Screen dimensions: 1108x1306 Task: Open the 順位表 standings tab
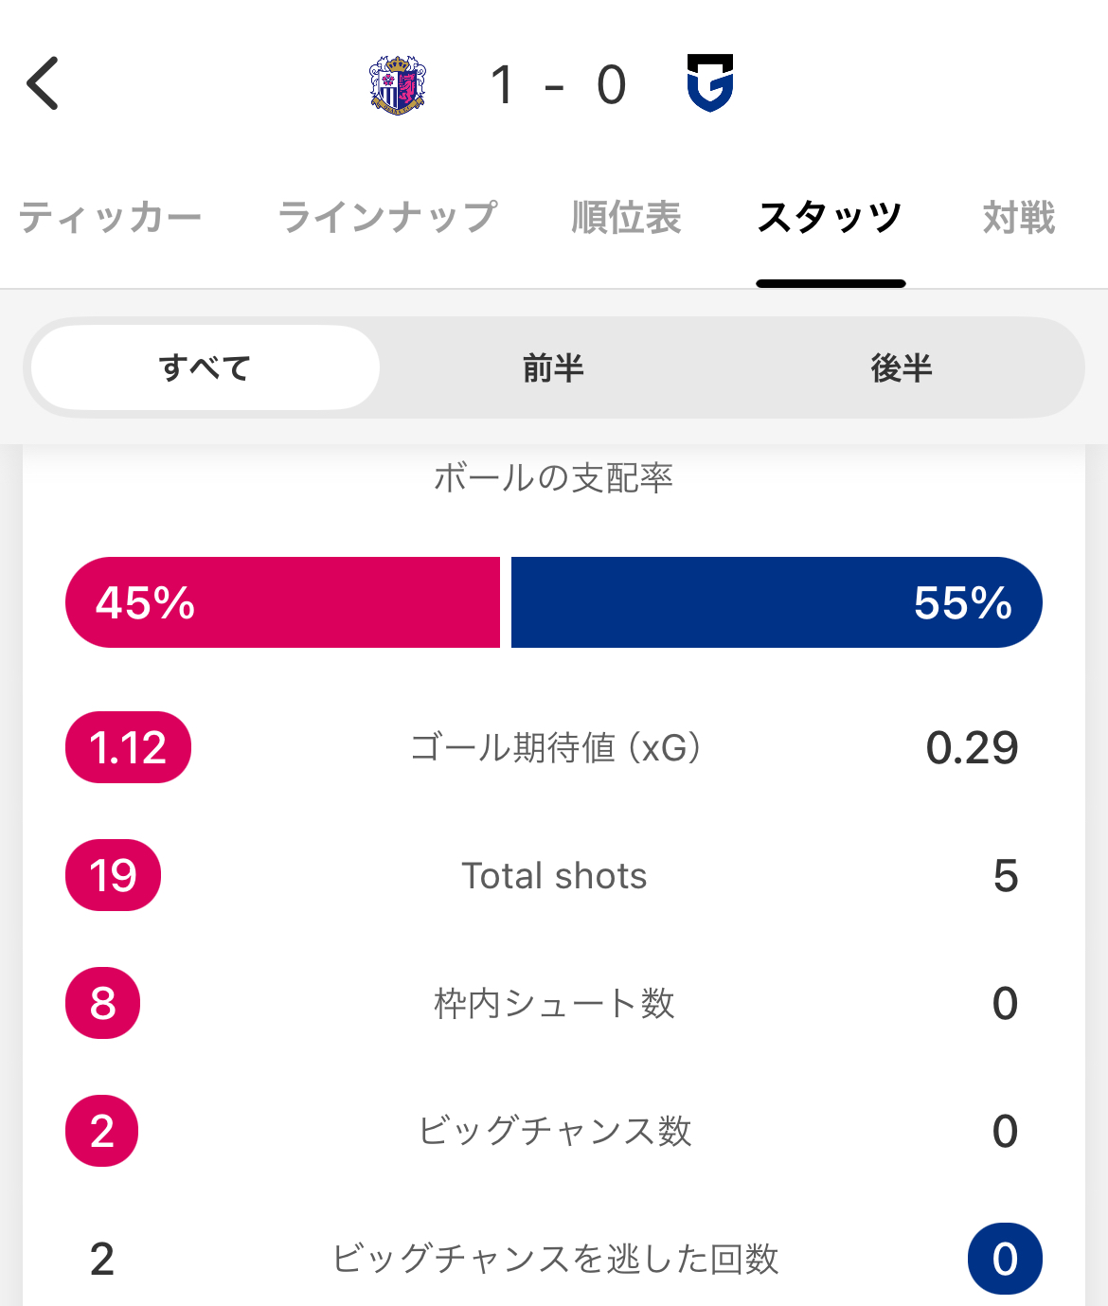[627, 218]
